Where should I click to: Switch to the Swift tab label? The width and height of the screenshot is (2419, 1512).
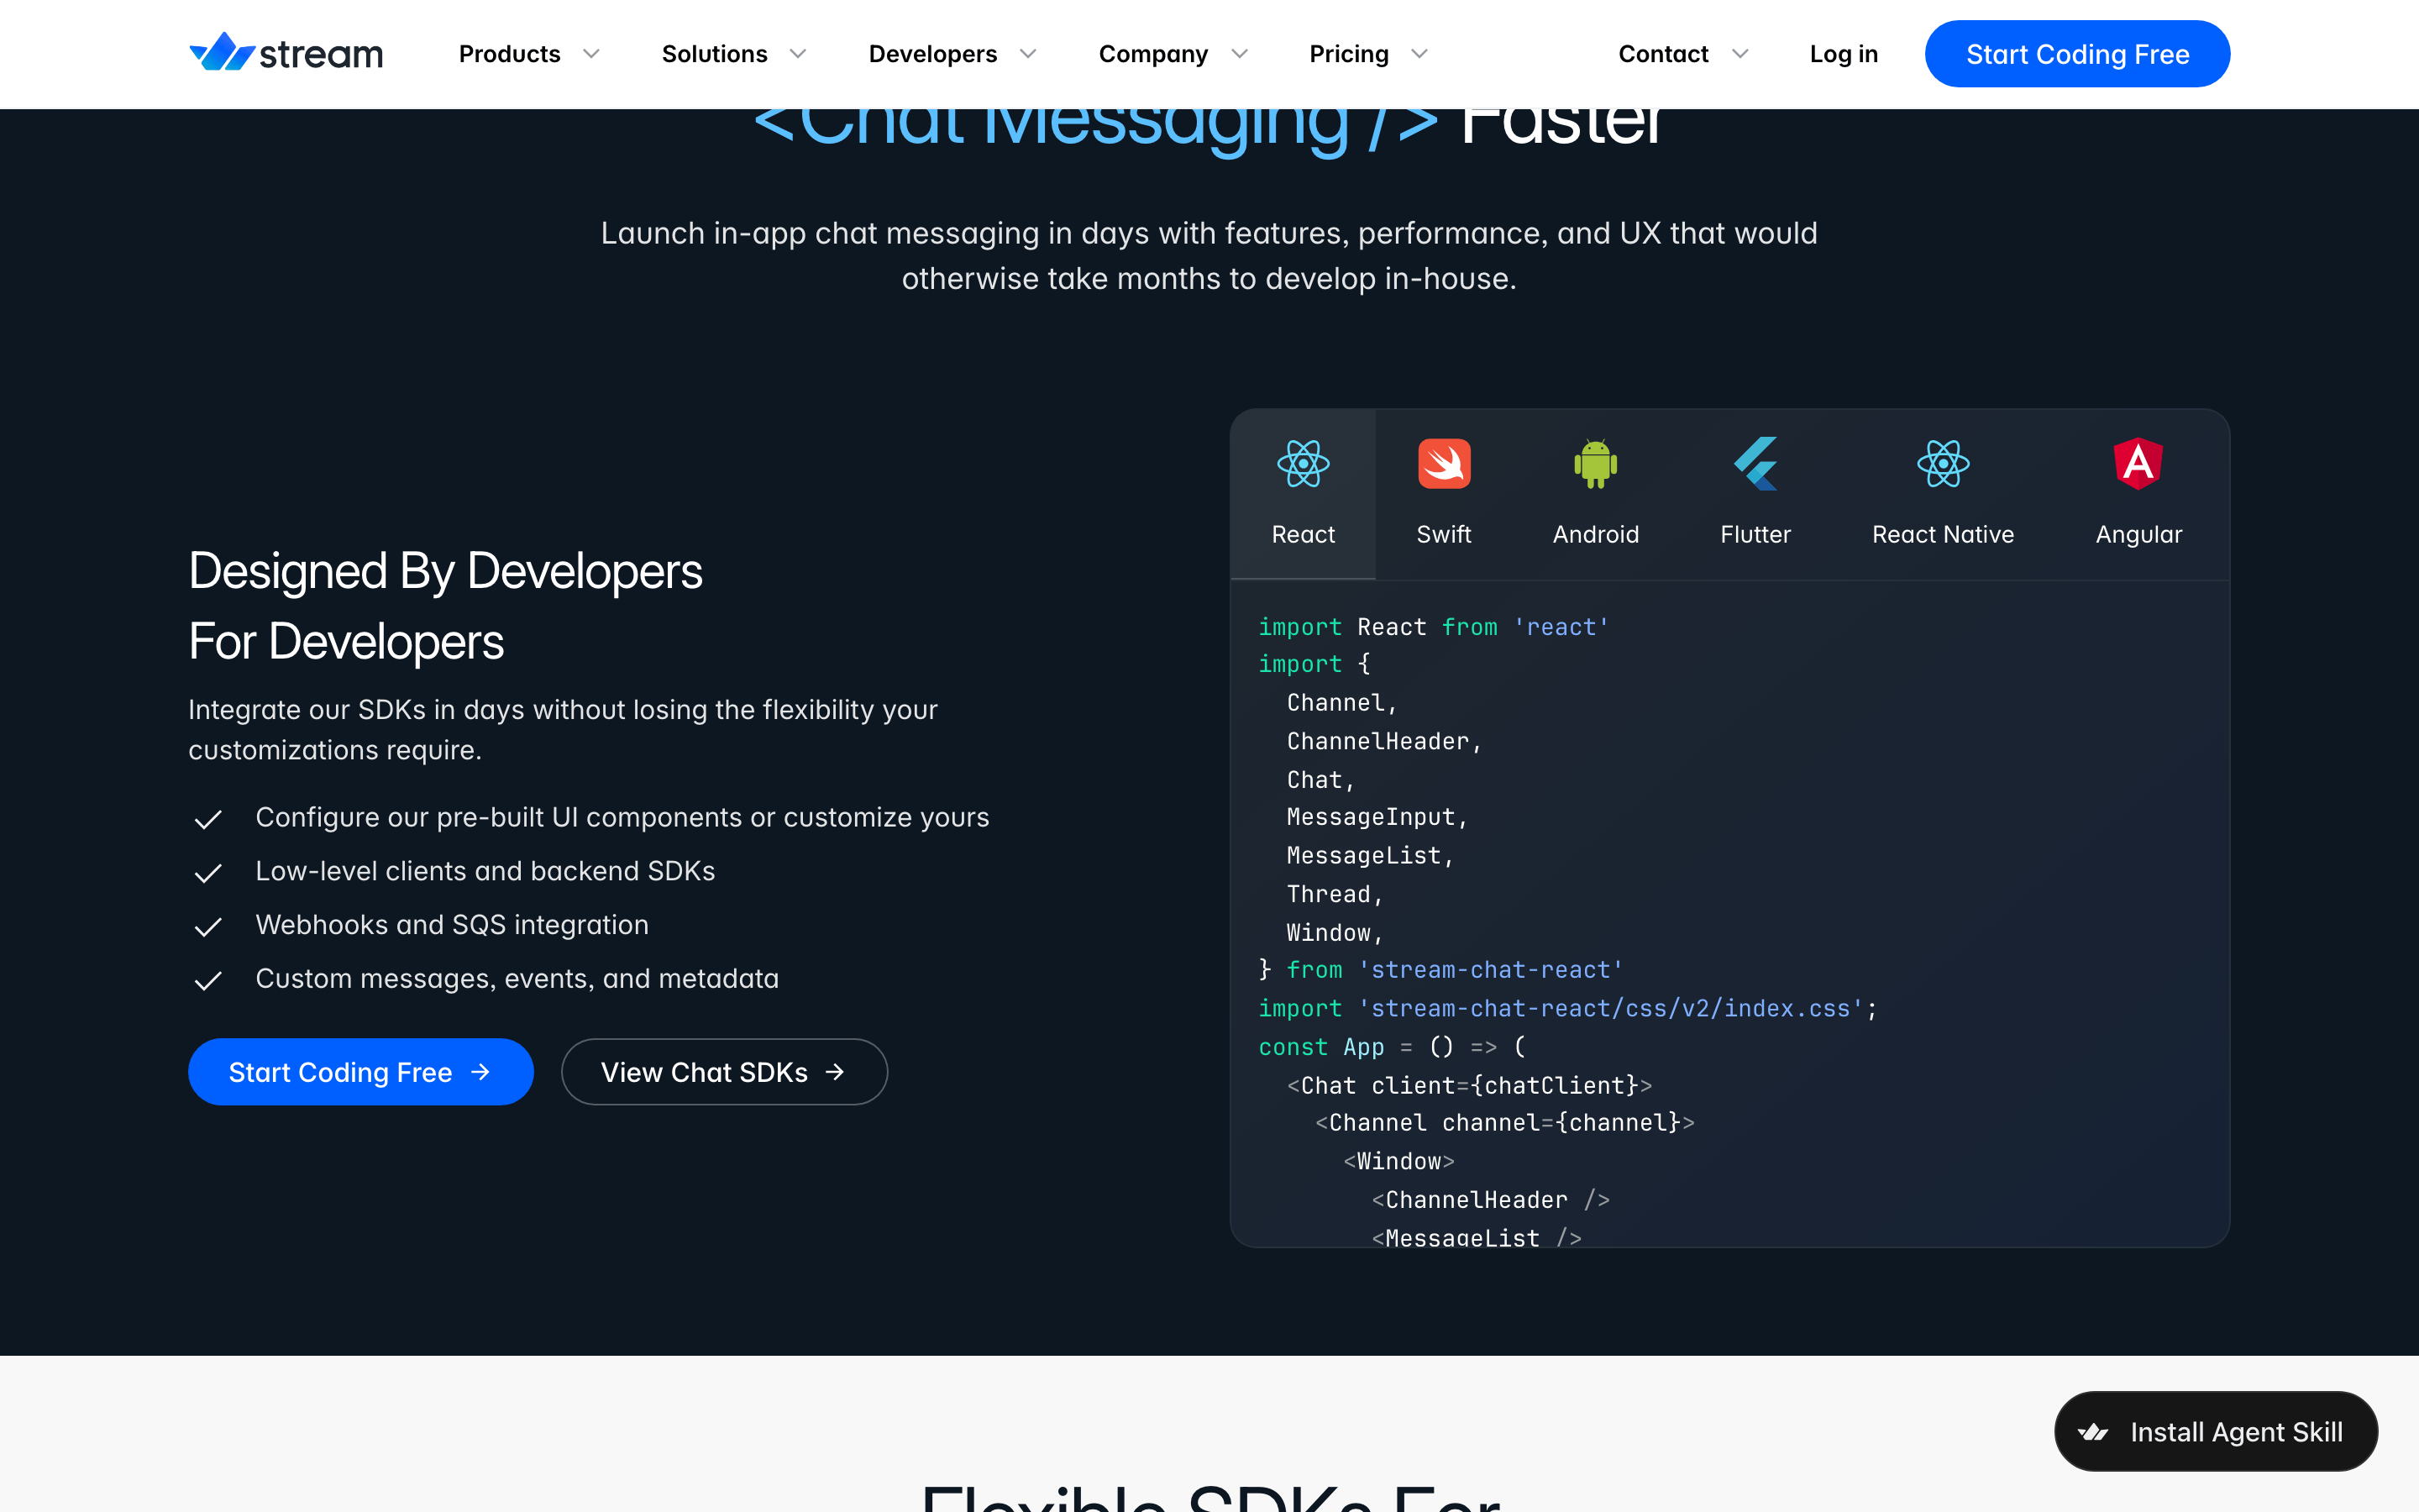[x=1443, y=534]
